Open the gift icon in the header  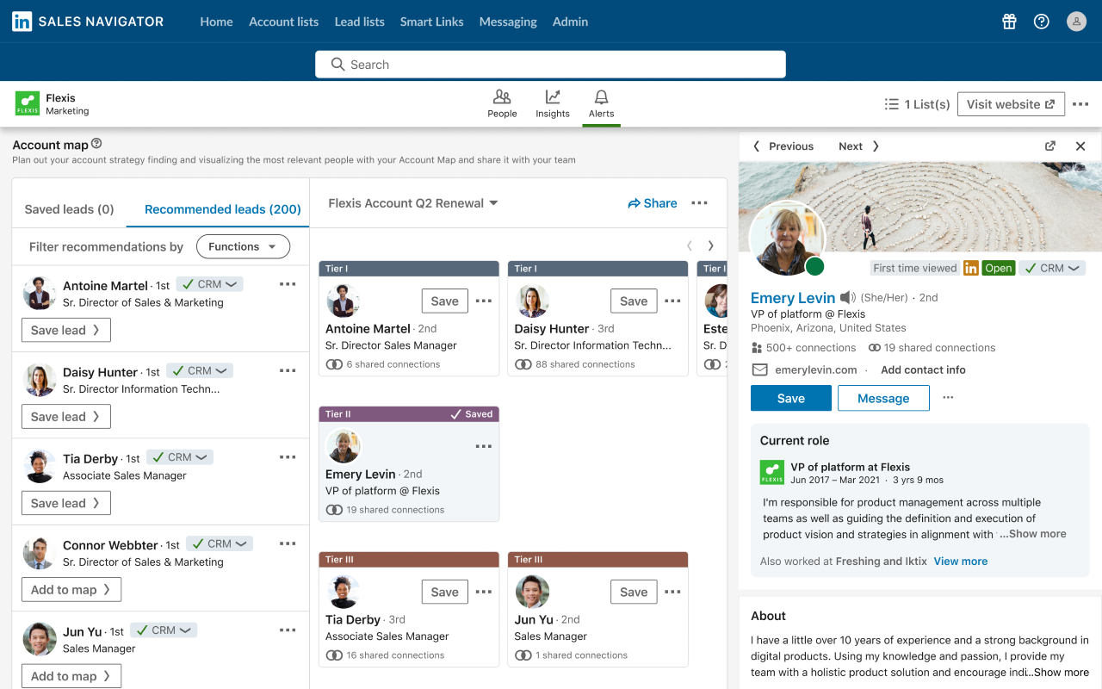click(x=1010, y=22)
